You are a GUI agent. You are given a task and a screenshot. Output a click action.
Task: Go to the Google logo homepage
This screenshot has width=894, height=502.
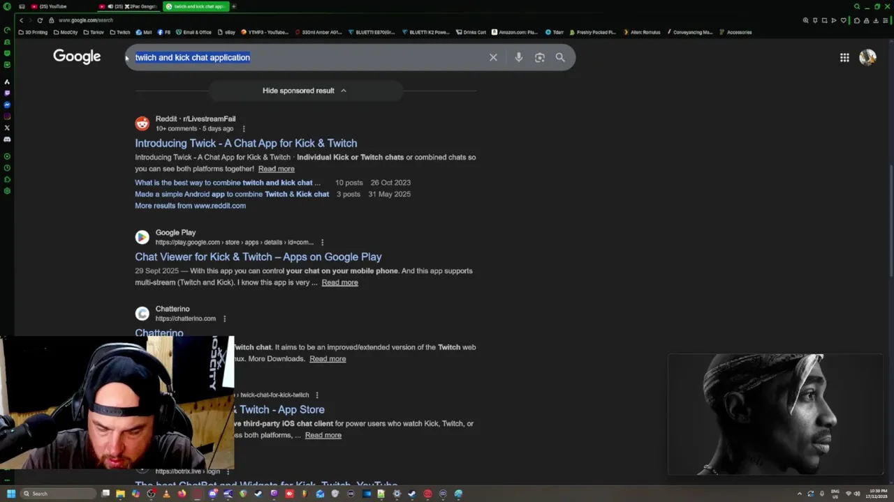[77, 56]
